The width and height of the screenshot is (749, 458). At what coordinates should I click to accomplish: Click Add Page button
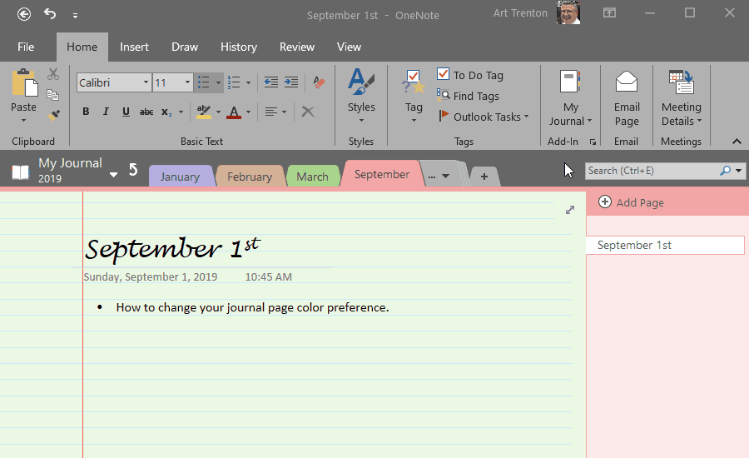pyautogui.click(x=631, y=202)
